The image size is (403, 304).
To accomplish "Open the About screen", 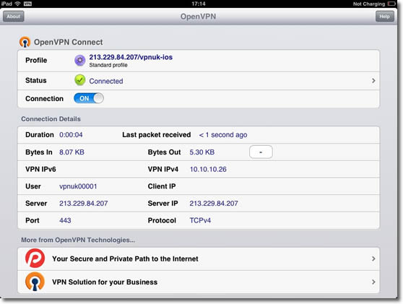I will tap(14, 17).
